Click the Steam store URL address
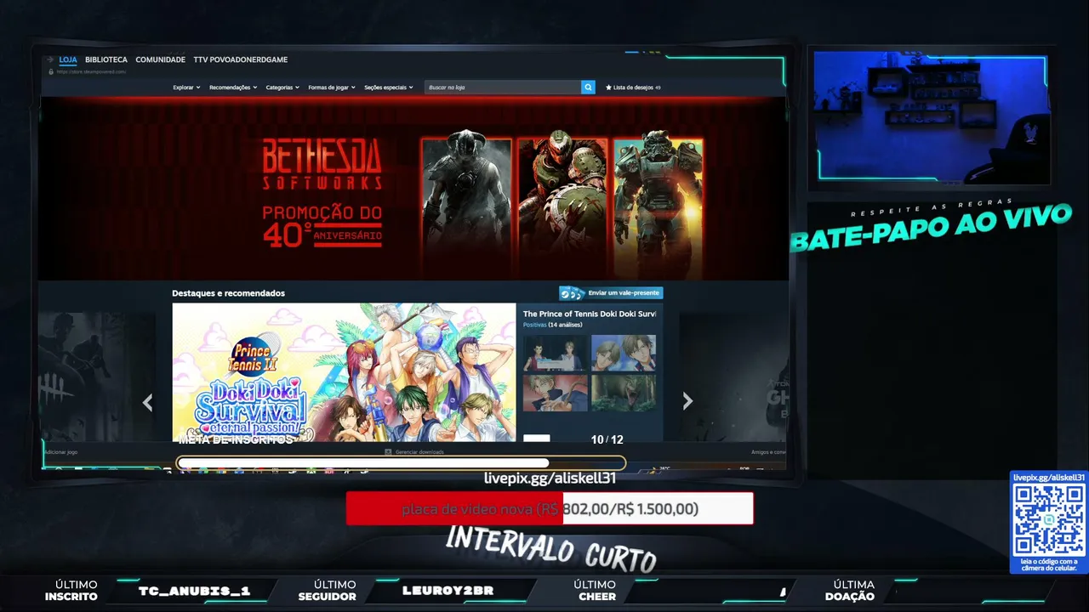This screenshot has height=612, width=1089. [x=92, y=71]
